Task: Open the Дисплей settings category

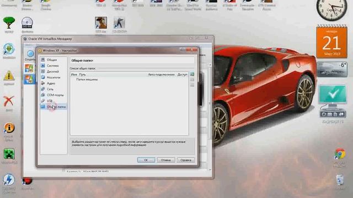Action: (x=53, y=71)
